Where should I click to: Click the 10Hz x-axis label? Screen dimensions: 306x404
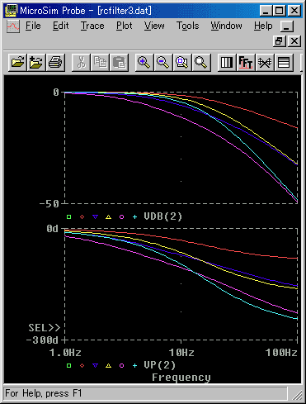[181, 353]
